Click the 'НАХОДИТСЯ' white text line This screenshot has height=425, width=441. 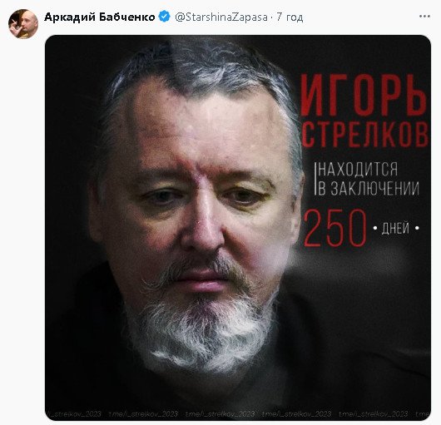358,169
